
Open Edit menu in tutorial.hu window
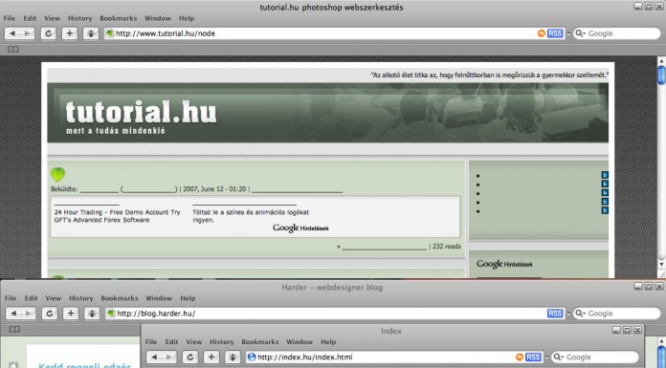(x=30, y=18)
